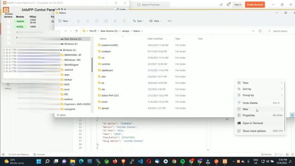The width and height of the screenshot is (295, 166).
Task: Open Brave browser from taskbar
Action: (124, 161)
